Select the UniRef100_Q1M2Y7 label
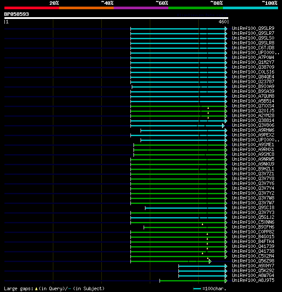 coord(253,62)
